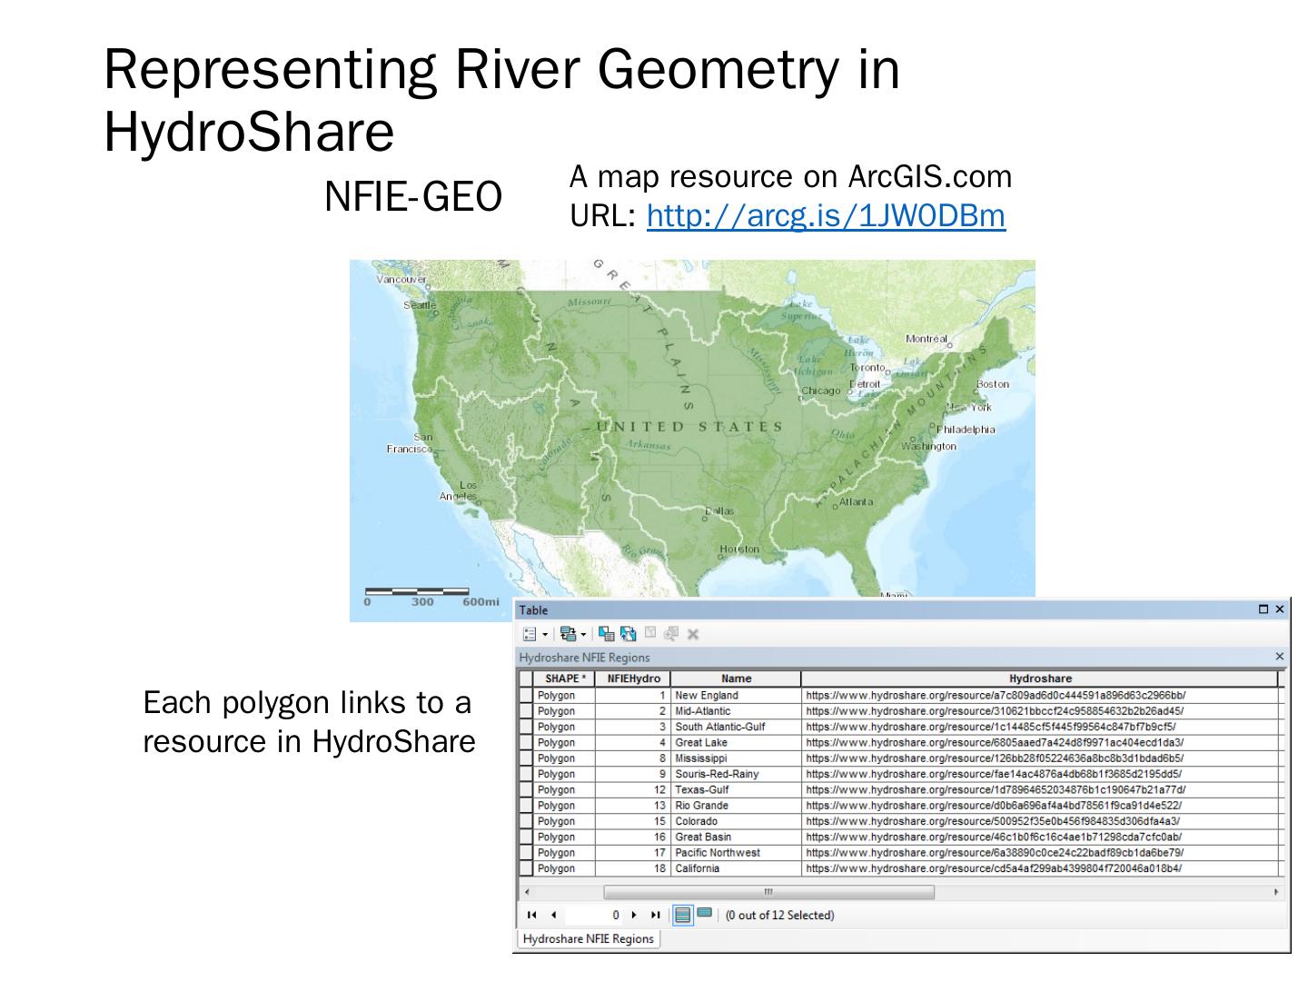Click the Rio Grande Hydroshare URL cell
This screenshot has height=981, width=1308.
1040,806
